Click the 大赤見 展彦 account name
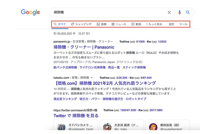 click(x=126, y=125)
